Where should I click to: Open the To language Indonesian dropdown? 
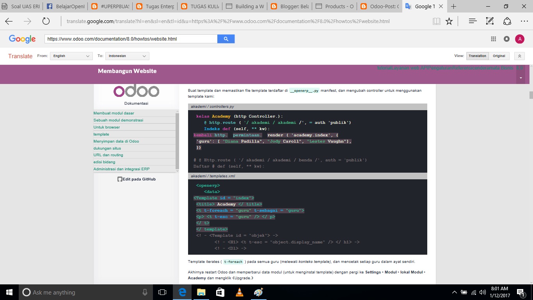click(x=128, y=56)
